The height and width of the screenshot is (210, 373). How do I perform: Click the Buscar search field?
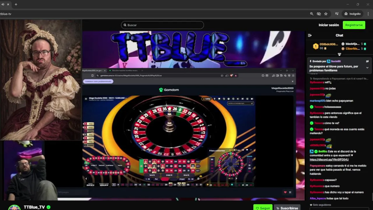coord(162,25)
